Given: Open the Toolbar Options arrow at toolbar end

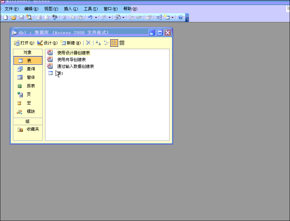Looking at the screenshot, I should coord(187,18).
